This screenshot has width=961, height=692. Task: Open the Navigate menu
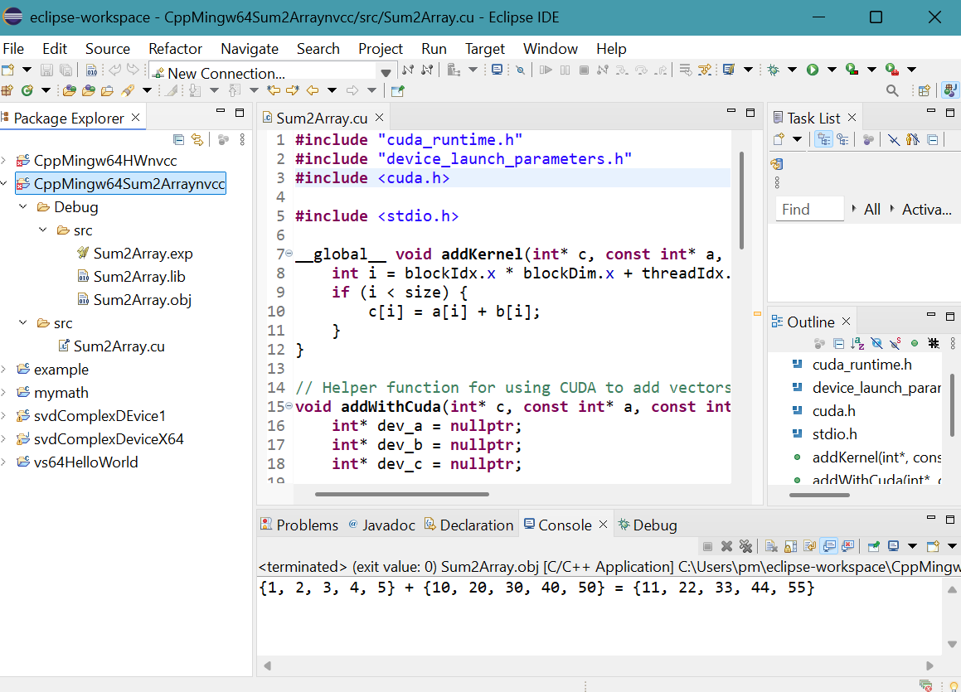pyautogui.click(x=250, y=49)
